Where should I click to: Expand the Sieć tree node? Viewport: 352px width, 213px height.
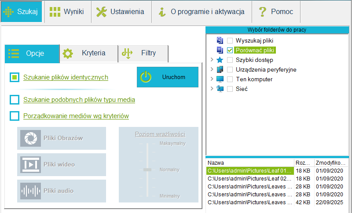pos(212,88)
